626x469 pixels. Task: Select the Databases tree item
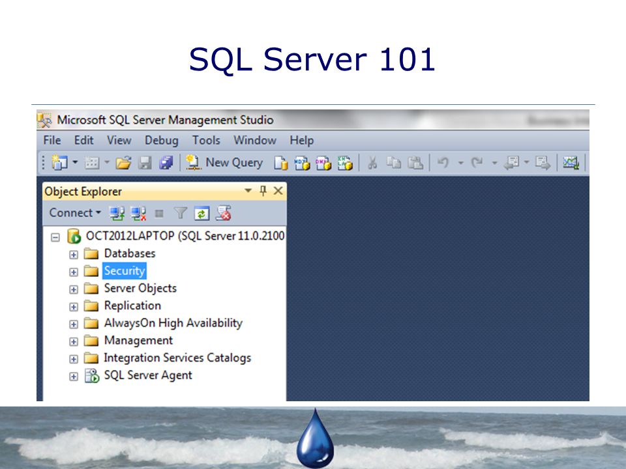pos(130,253)
